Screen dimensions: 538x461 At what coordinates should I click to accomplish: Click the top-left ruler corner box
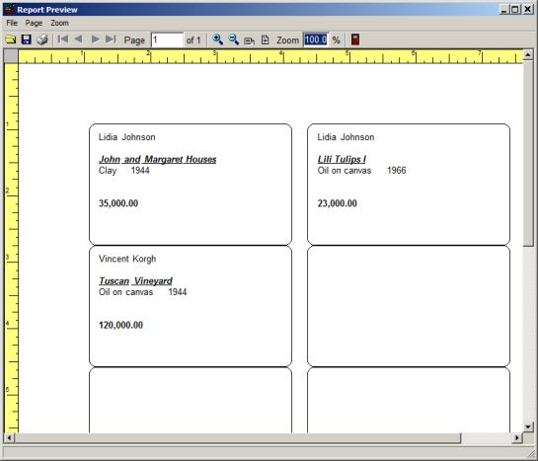click(x=11, y=56)
